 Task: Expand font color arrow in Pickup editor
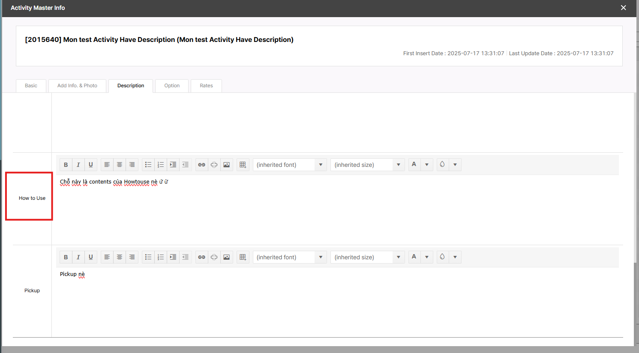click(427, 257)
